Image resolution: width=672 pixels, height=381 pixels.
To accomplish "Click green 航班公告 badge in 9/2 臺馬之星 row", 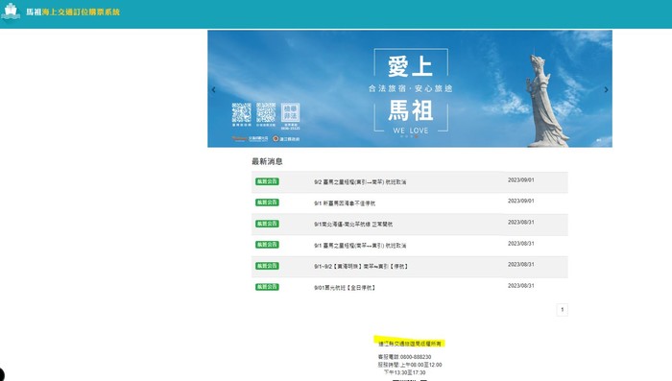I will 267,181.
